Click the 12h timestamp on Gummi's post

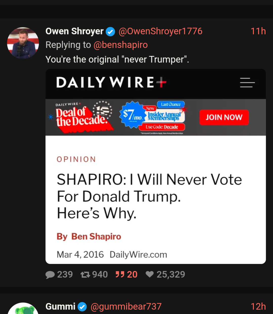[258, 306]
